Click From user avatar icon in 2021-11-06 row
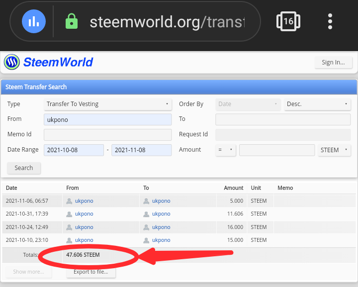 point(69,201)
